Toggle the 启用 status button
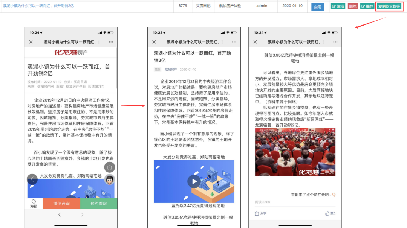 coord(317,6)
